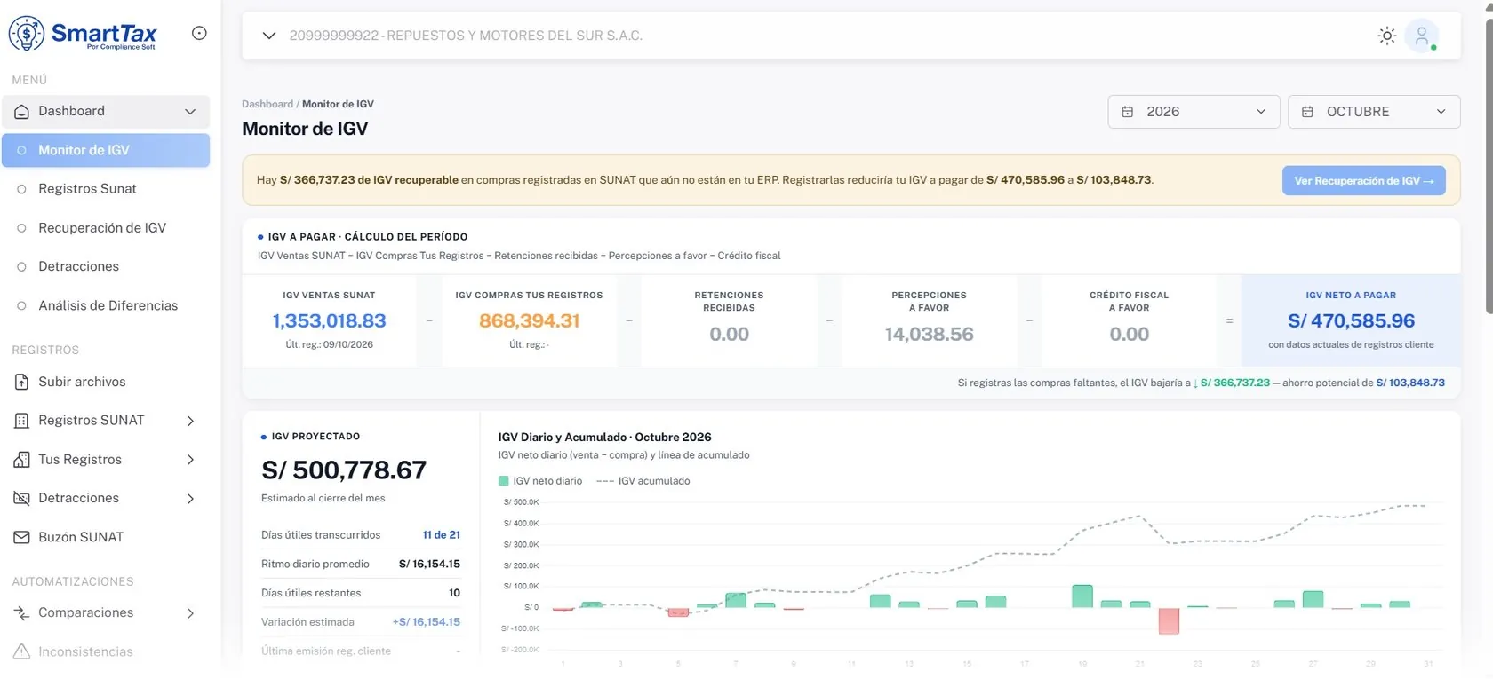The image size is (1493, 679).
Task: Expand the Registros SUNAT submenu arrow
Action: 190,422
